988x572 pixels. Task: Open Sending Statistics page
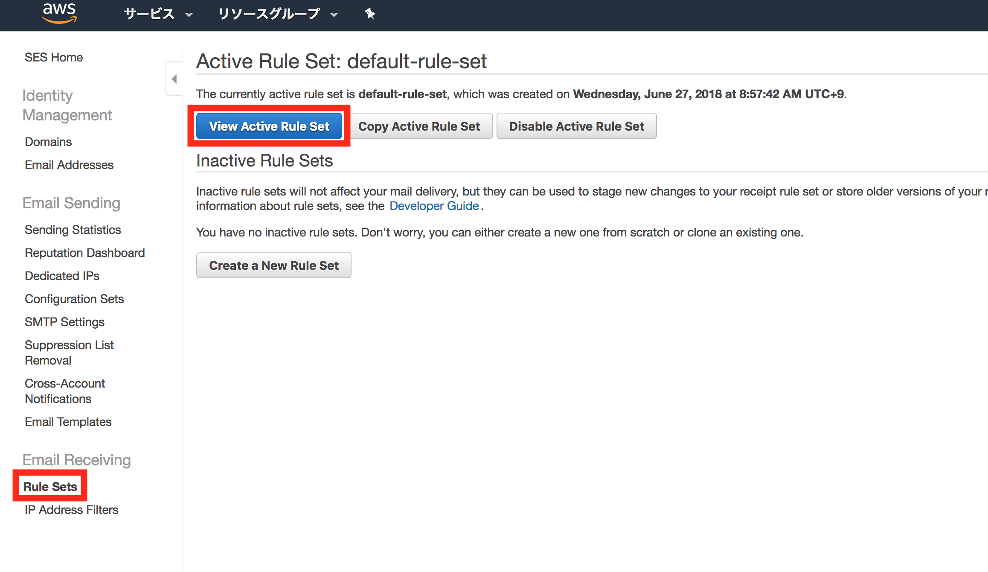coord(73,230)
